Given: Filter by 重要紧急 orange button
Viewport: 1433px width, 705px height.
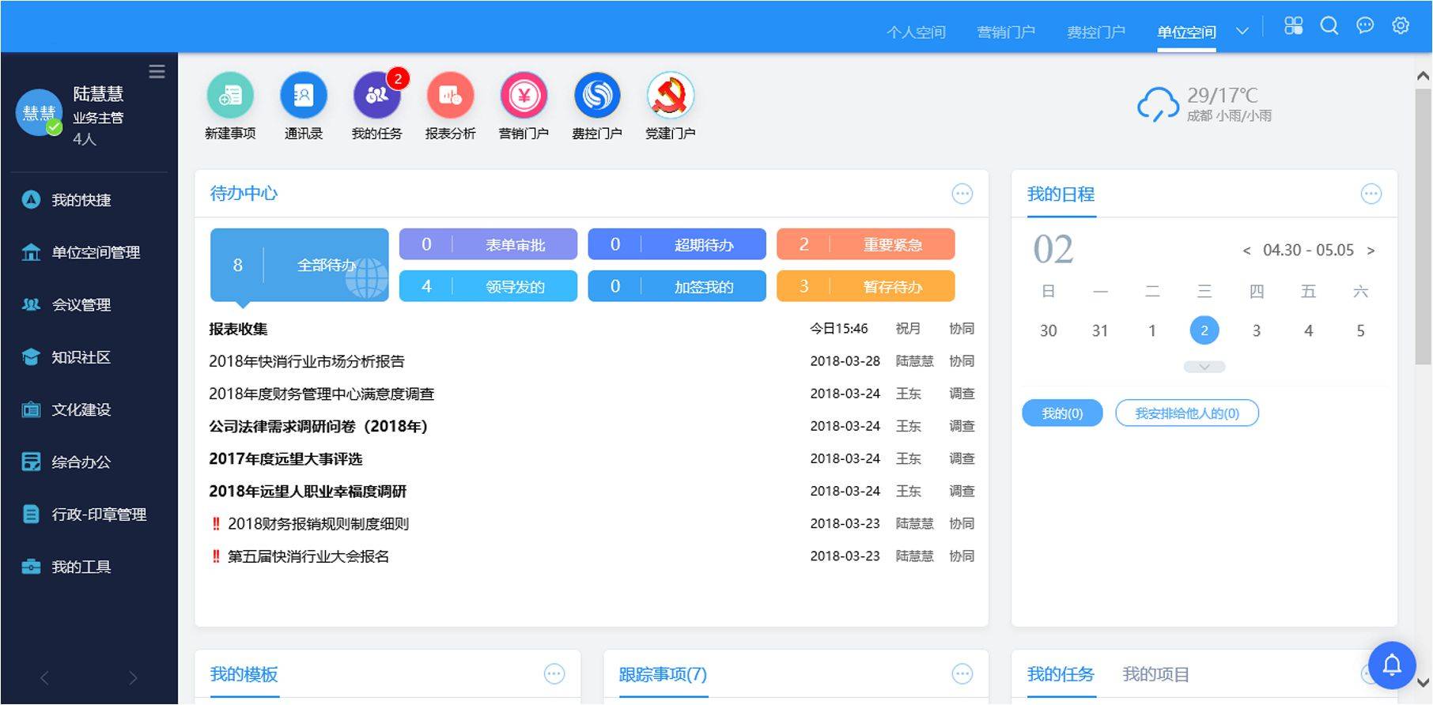Looking at the screenshot, I should coord(866,244).
